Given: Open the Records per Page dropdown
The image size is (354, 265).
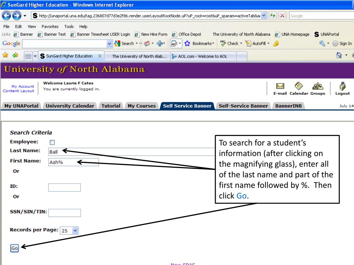Looking at the screenshot, I should pos(69,230).
